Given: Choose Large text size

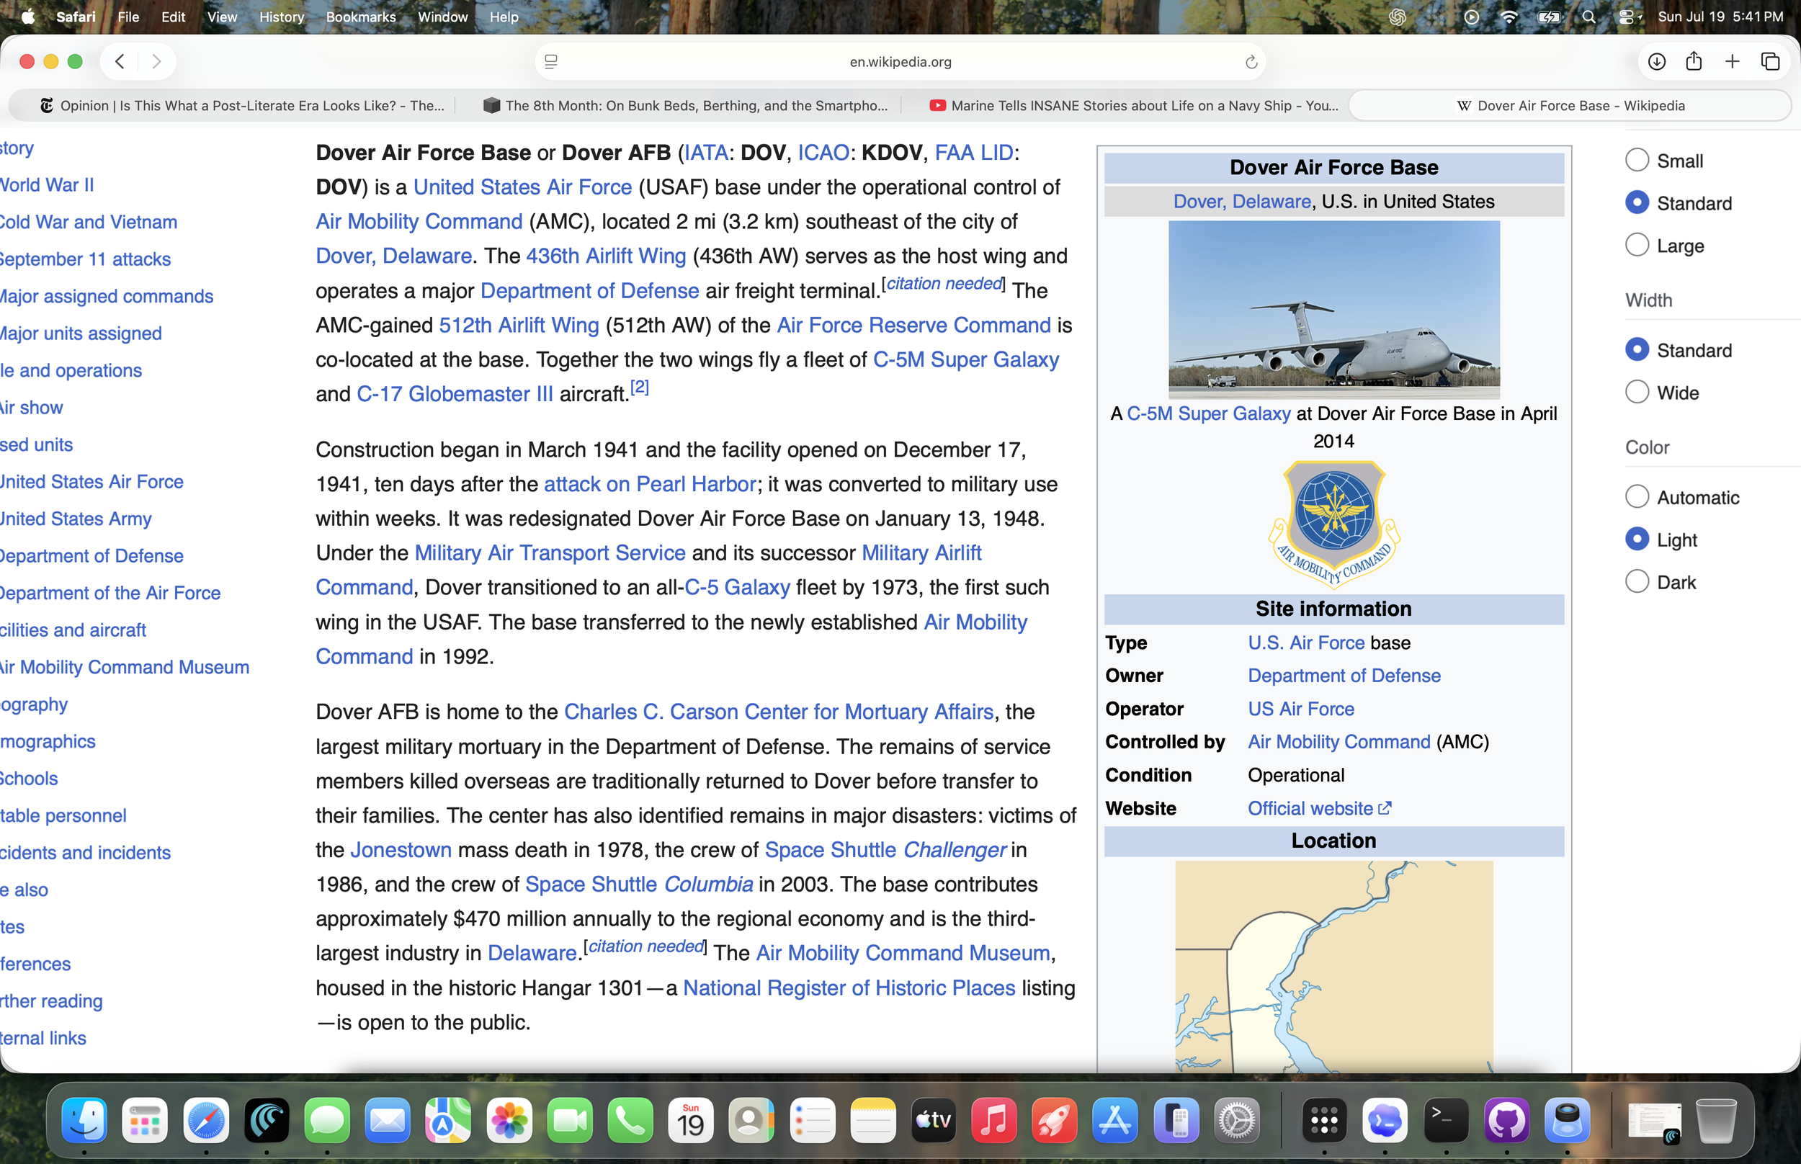Looking at the screenshot, I should (x=1636, y=245).
